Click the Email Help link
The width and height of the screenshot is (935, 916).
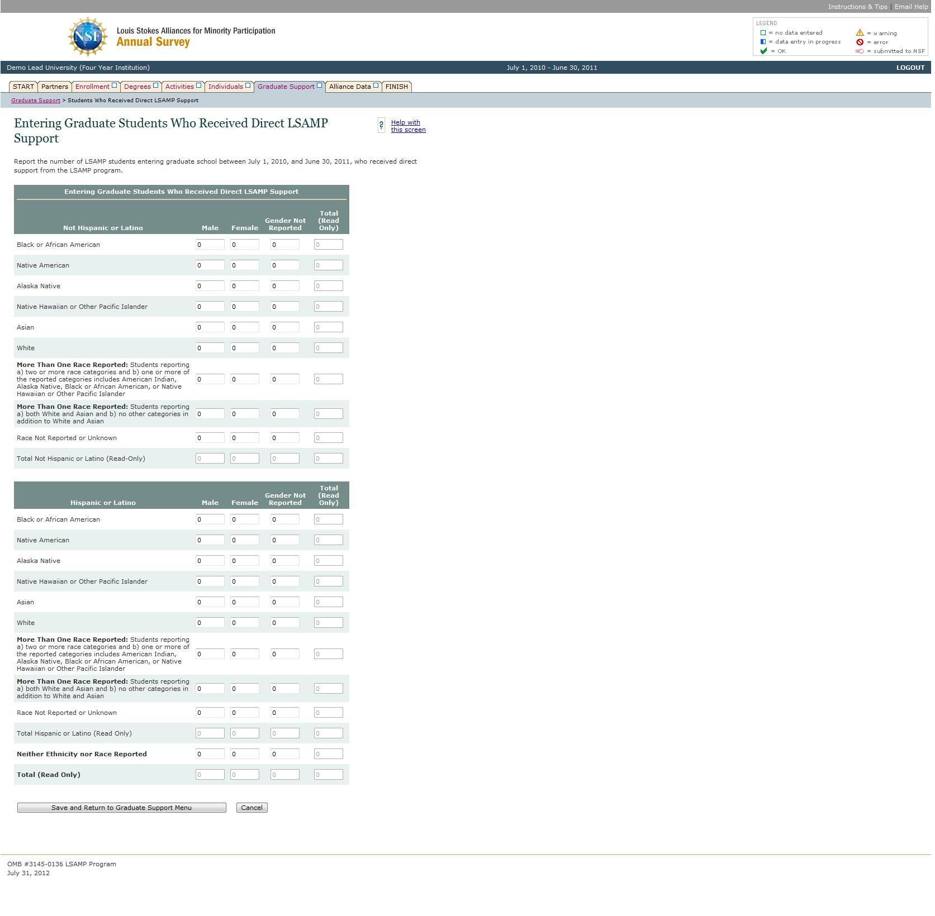911,7
